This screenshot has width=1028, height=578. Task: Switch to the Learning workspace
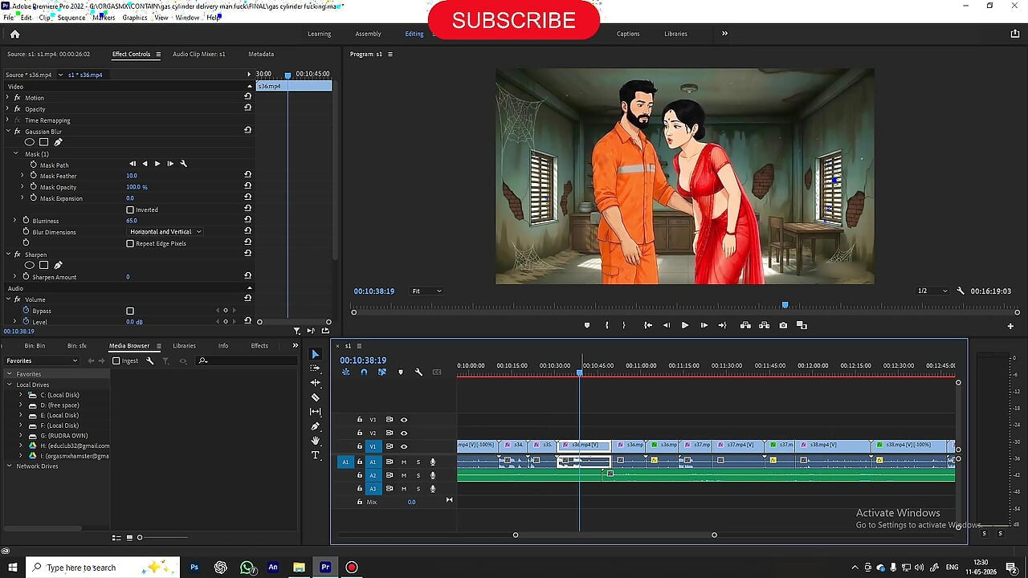[319, 34]
